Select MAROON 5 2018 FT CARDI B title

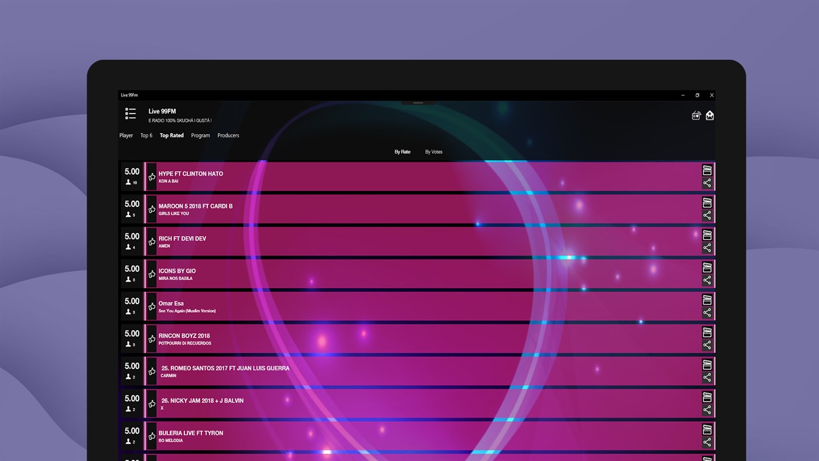click(196, 206)
